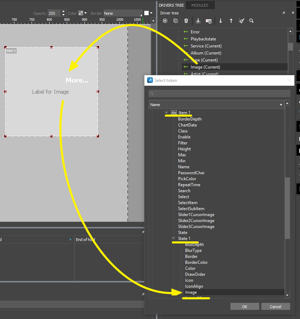Click the import download icon in Driver tree

click(x=198, y=21)
